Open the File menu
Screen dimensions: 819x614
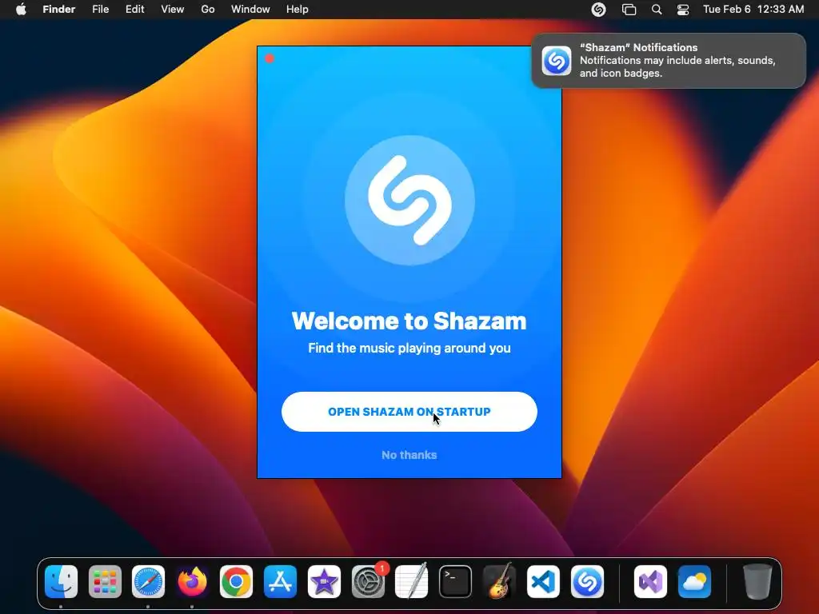pyautogui.click(x=100, y=10)
